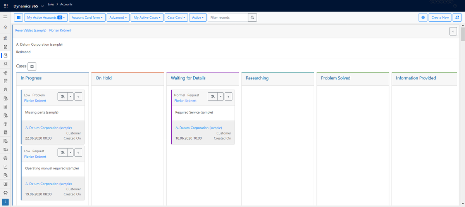Open the Active status dropdown
This screenshot has height=207, width=465.
[x=198, y=17]
